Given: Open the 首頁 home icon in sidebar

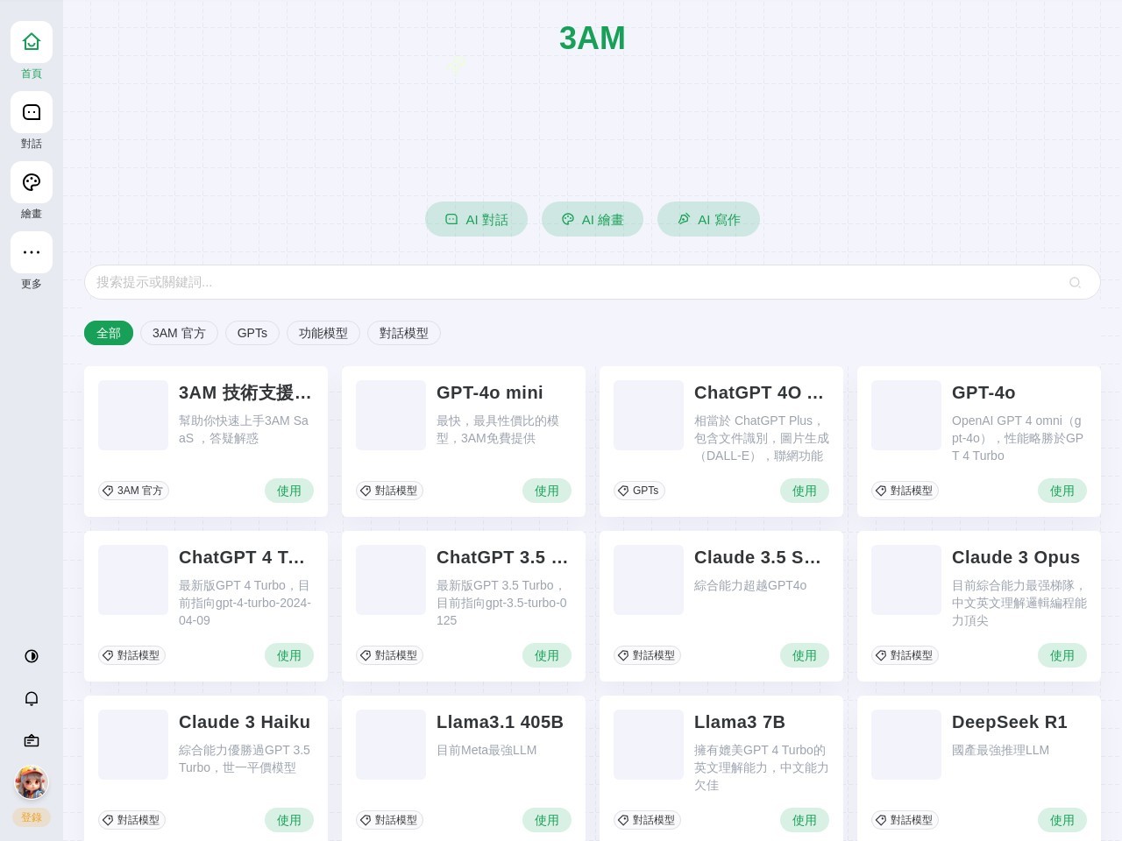Looking at the screenshot, I should pyautogui.click(x=32, y=42).
